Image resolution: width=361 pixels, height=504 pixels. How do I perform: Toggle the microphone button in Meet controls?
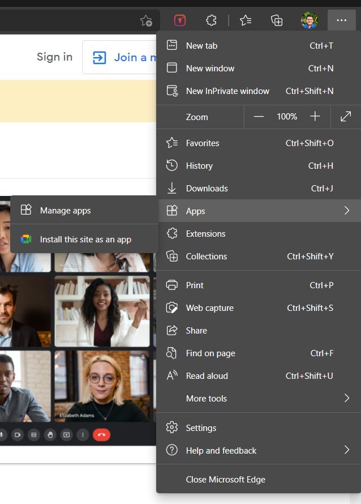point(2,435)
